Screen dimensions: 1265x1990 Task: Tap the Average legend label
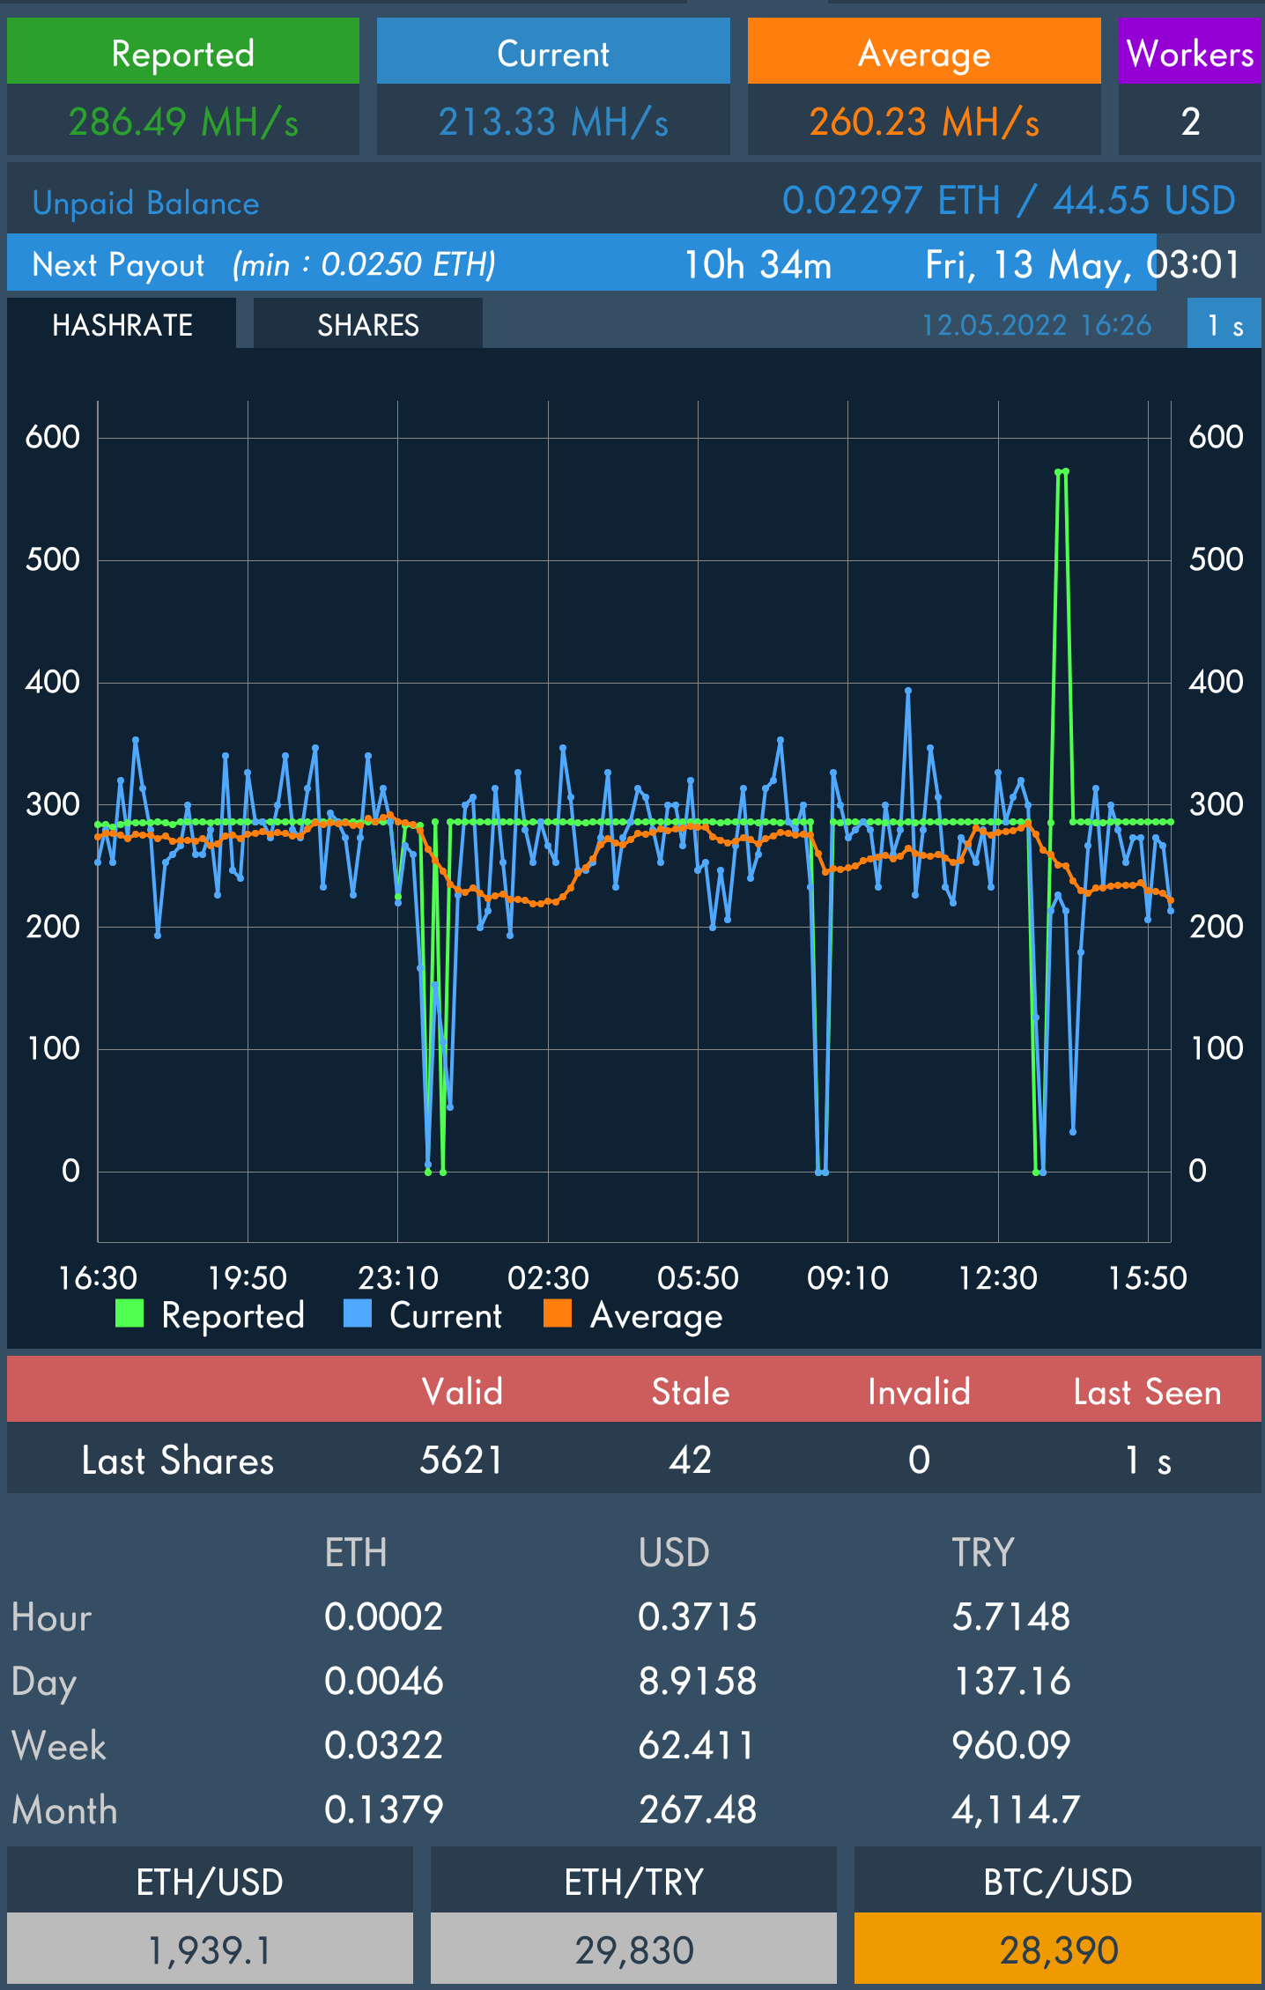656,1316
